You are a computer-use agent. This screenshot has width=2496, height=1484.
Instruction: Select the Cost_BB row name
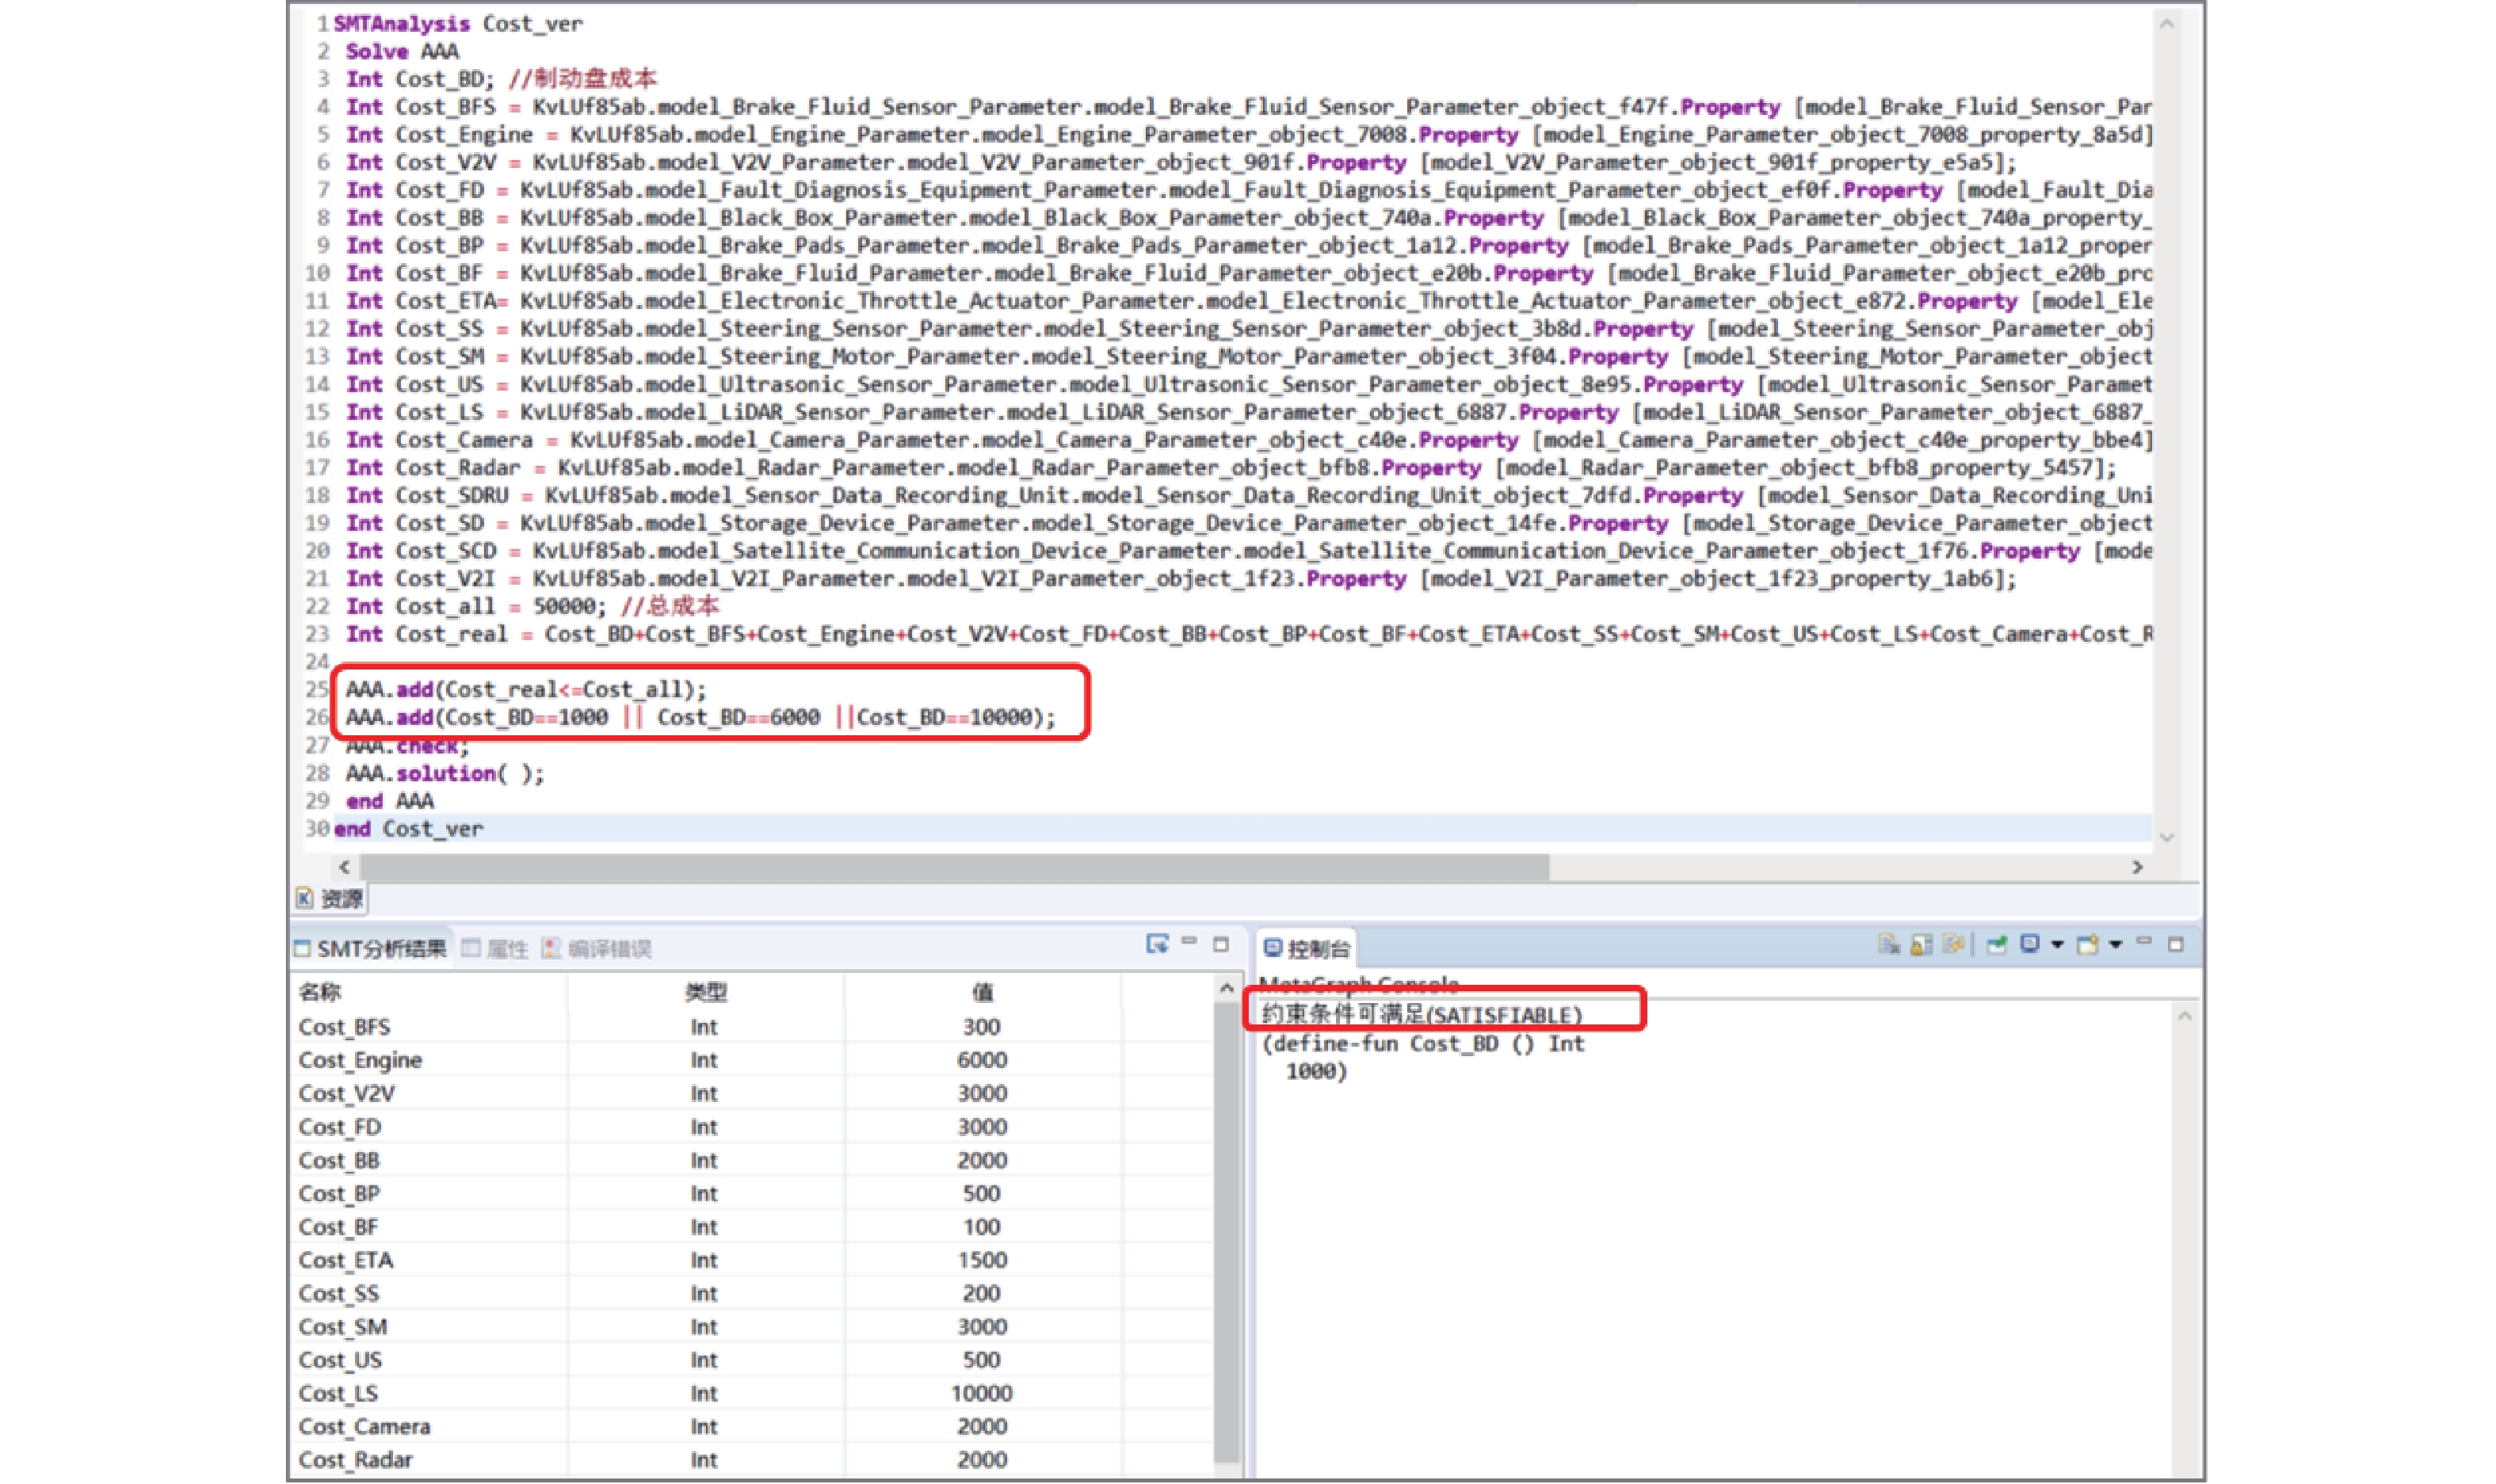[339, 1160]
